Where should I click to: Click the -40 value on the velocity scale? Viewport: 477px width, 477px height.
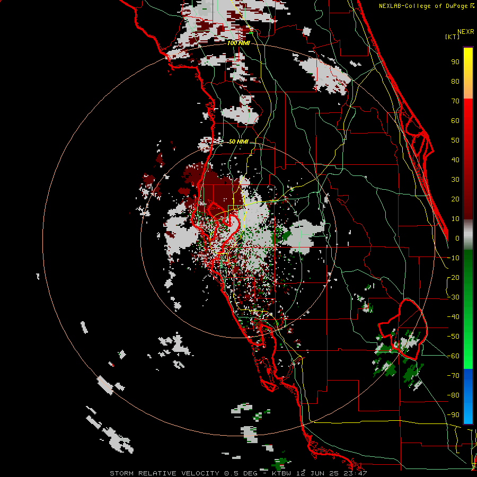[453, 317]
